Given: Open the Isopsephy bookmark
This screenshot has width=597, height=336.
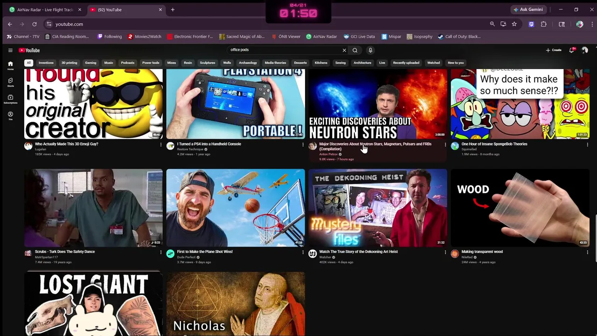Looking at the screenshot, I should pos(419,36).
